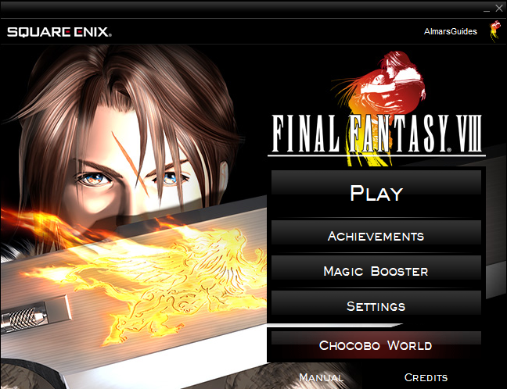
Task: Launch Chocobo World
Action: pyautogui.click(x=376, y=345)
